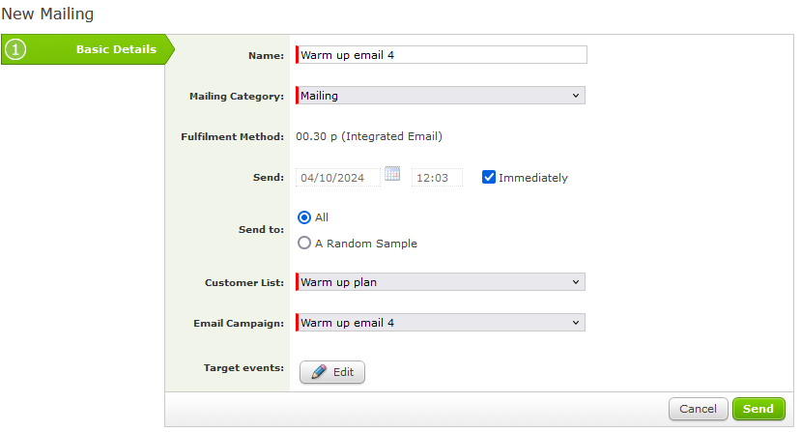The width and height of the screenshot is (801, 432).
Task: Open the Email Campaign dropdown
Action: (441, 323)
